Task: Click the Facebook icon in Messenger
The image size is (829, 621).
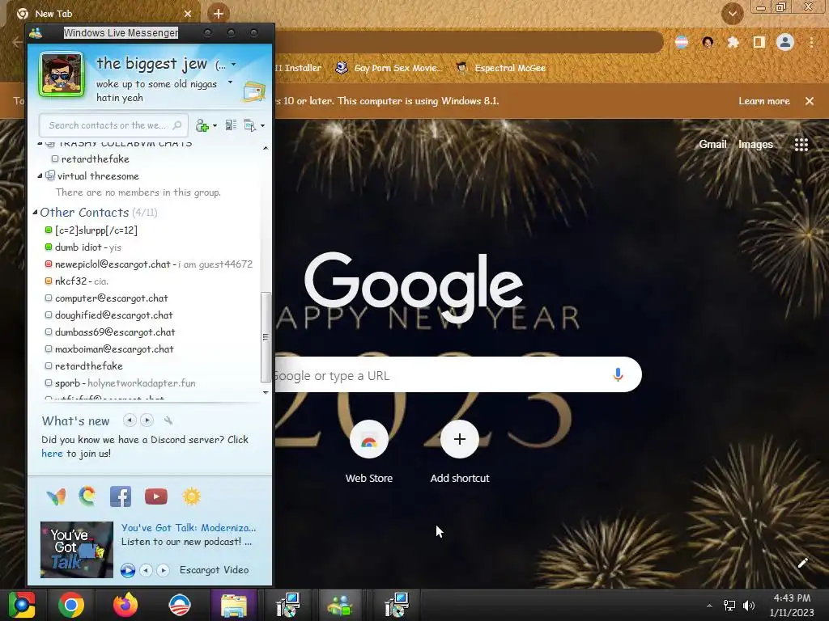Action: 121,496
